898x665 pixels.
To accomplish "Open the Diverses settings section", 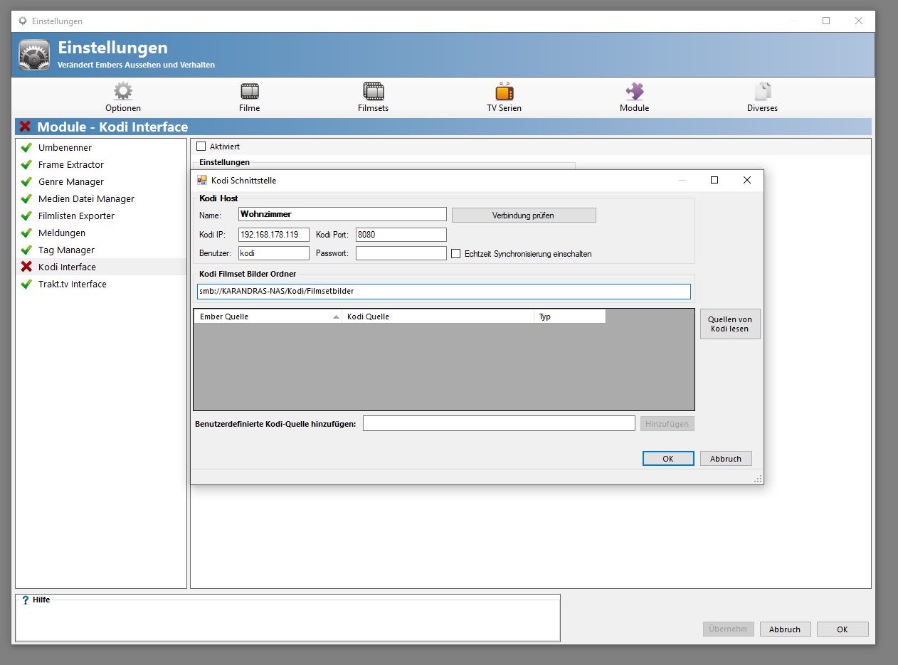I will pos(762,97).
